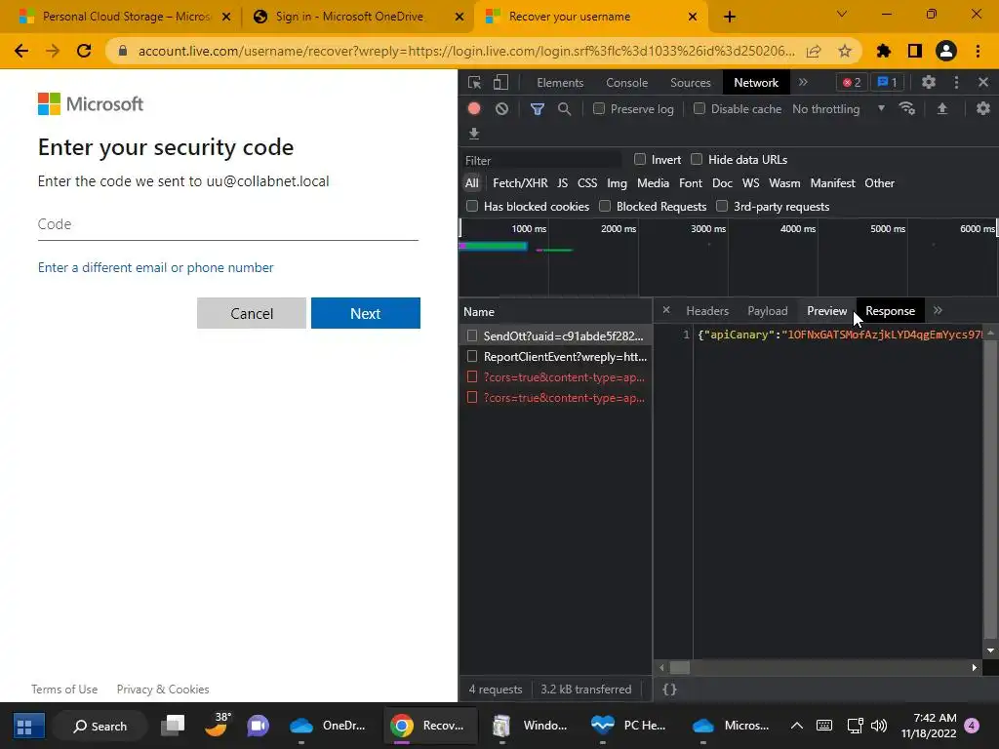Click the red errors count badge
The image size is (999, 749).
click(x=852, y=82)
